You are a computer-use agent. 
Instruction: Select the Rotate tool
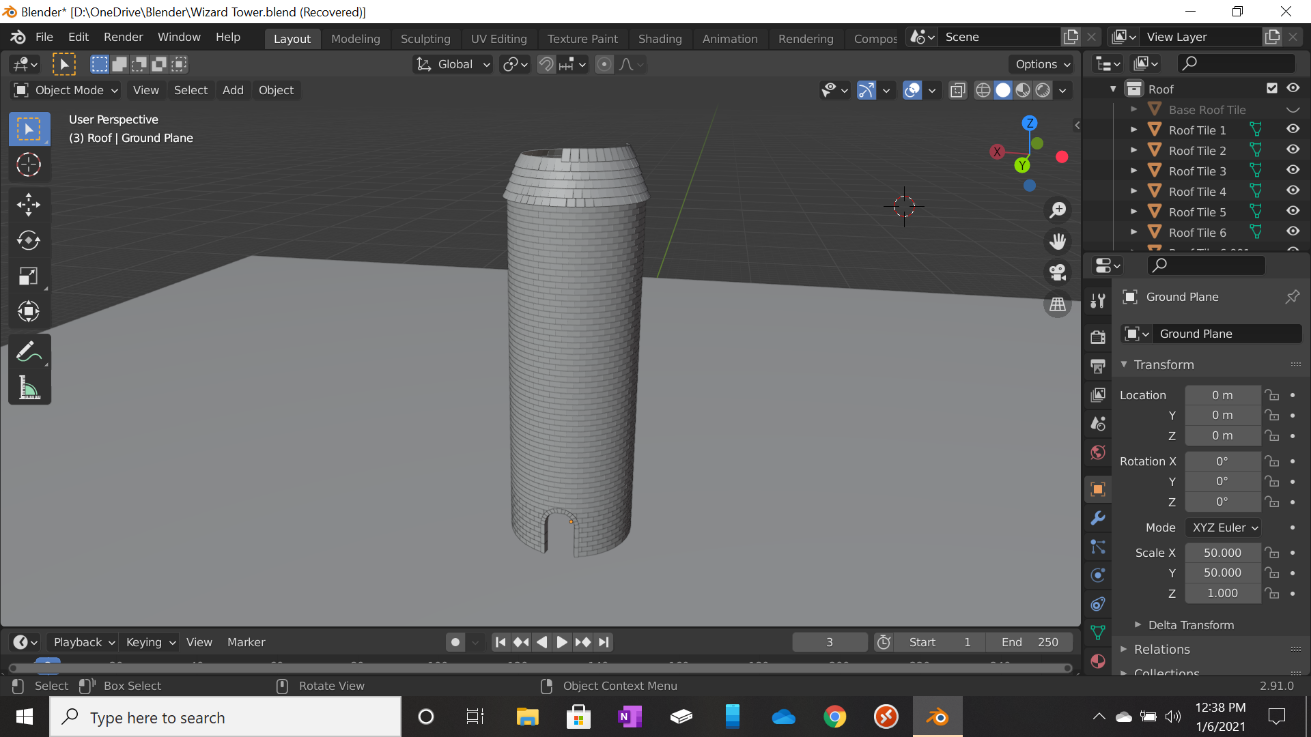point(29,240)
